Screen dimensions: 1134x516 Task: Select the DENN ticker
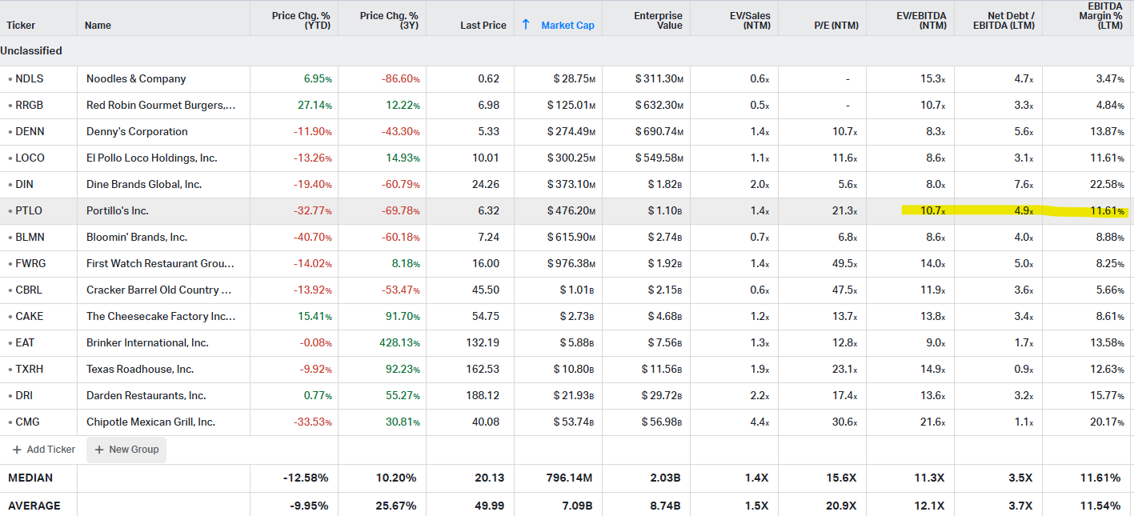(29, 131)
